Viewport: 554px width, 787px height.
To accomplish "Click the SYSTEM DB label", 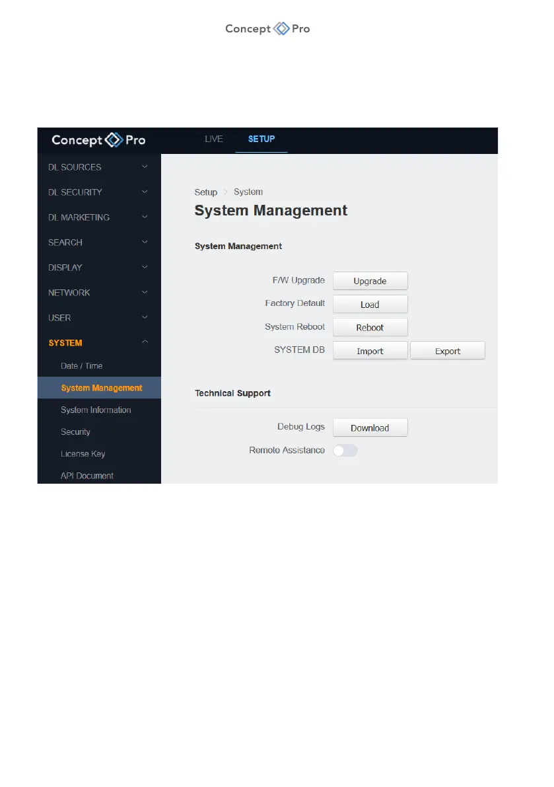I will coord(299,350).
